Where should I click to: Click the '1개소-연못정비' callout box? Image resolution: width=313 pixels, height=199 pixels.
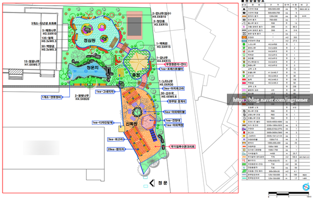[52, 97]
